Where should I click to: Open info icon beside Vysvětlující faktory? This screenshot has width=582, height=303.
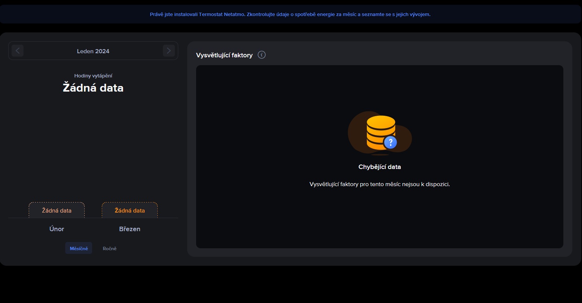[262, 55]
